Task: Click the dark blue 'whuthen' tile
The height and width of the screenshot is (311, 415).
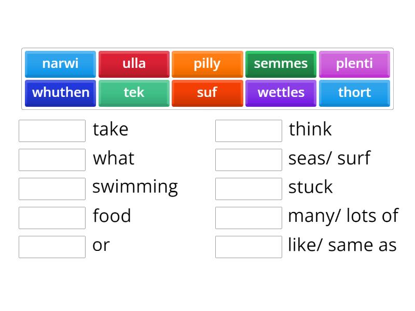Action: point(60,93)
